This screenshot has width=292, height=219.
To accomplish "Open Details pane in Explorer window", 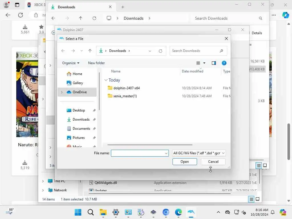I will 257,33.
